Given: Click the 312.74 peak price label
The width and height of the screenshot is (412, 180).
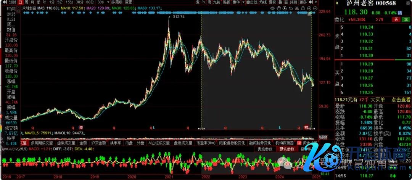Looking at the screenshot, I should click(x=178, y=17).
